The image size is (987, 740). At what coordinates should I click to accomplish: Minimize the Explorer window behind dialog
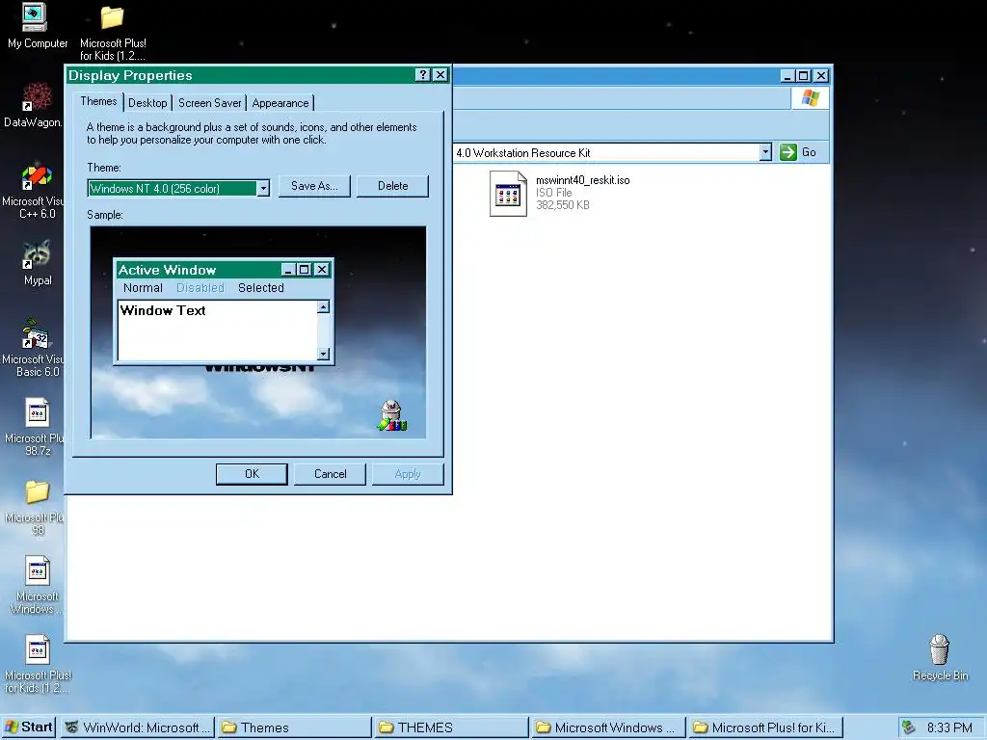tap(787, 75)
